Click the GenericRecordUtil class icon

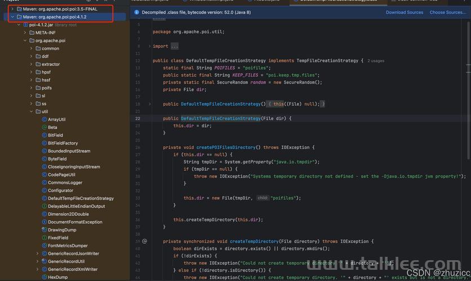pyautogui.click(x=44, y=261)
